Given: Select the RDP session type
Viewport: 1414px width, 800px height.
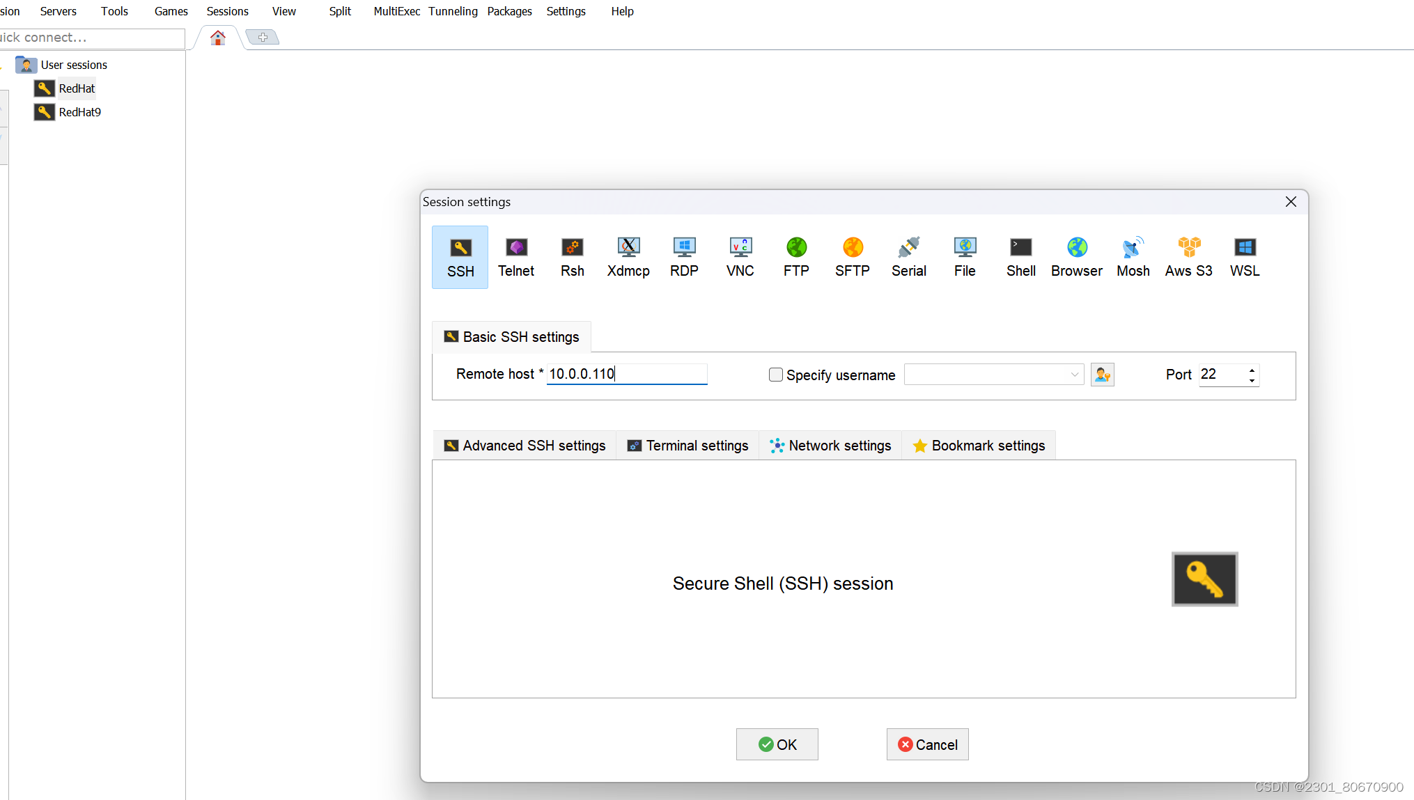Looking at the screenshot, I should [684, 258].
